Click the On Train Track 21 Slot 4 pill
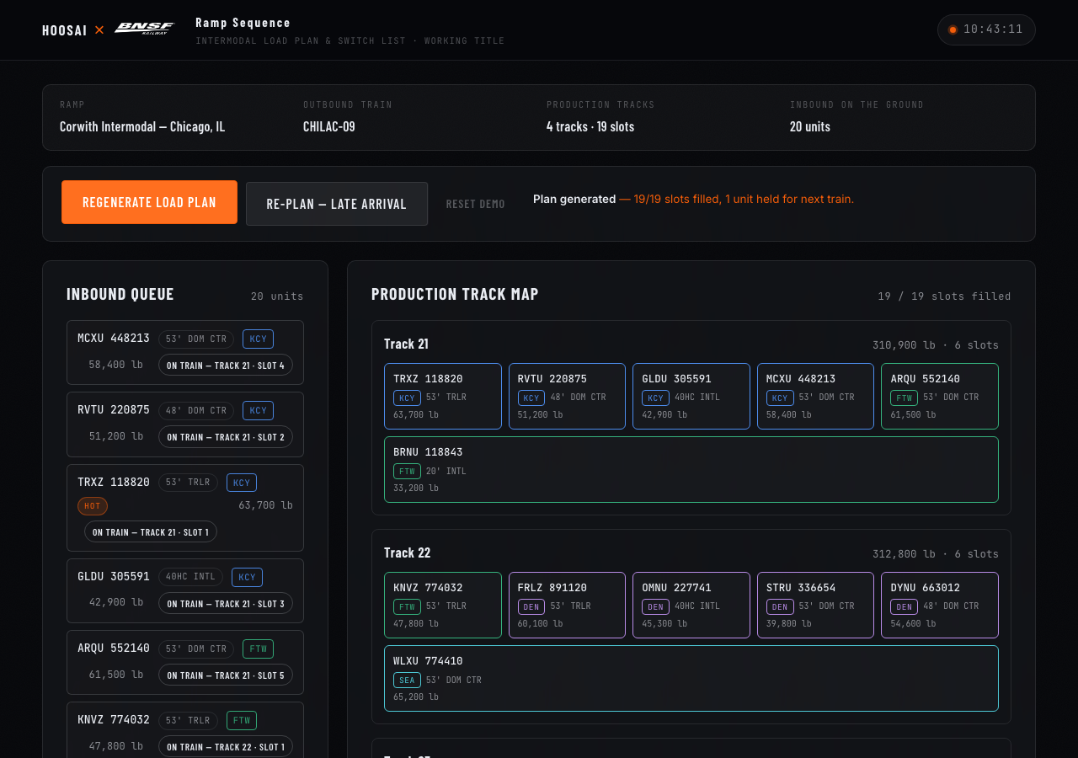Image resolution: width=1078 pixels, height=758 pixels. [x=226, y=366]
